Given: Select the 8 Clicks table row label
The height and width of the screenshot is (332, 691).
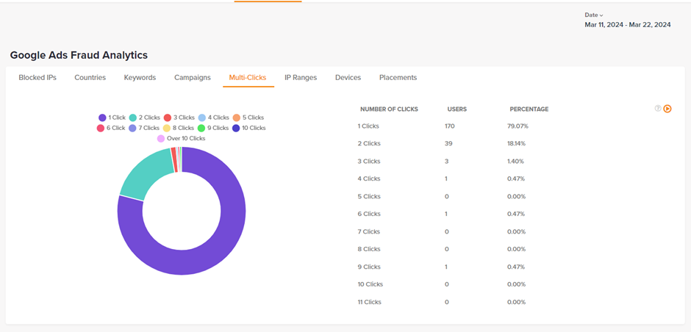Looking at the screenshot, I should pos(369,250).
